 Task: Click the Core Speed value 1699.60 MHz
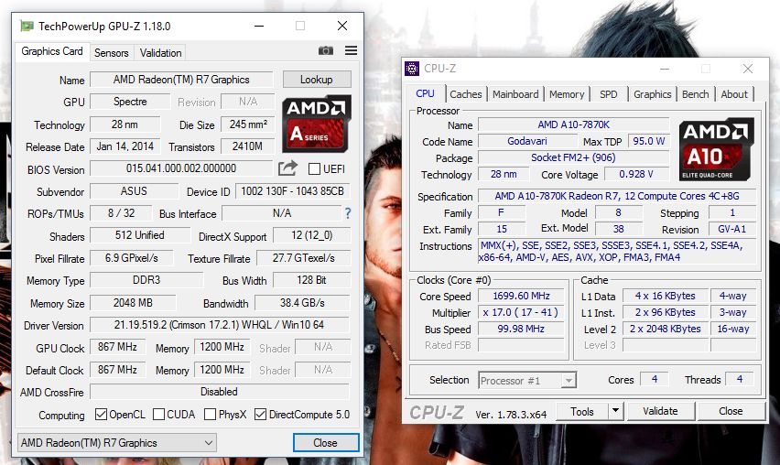[x=521, y=296]
